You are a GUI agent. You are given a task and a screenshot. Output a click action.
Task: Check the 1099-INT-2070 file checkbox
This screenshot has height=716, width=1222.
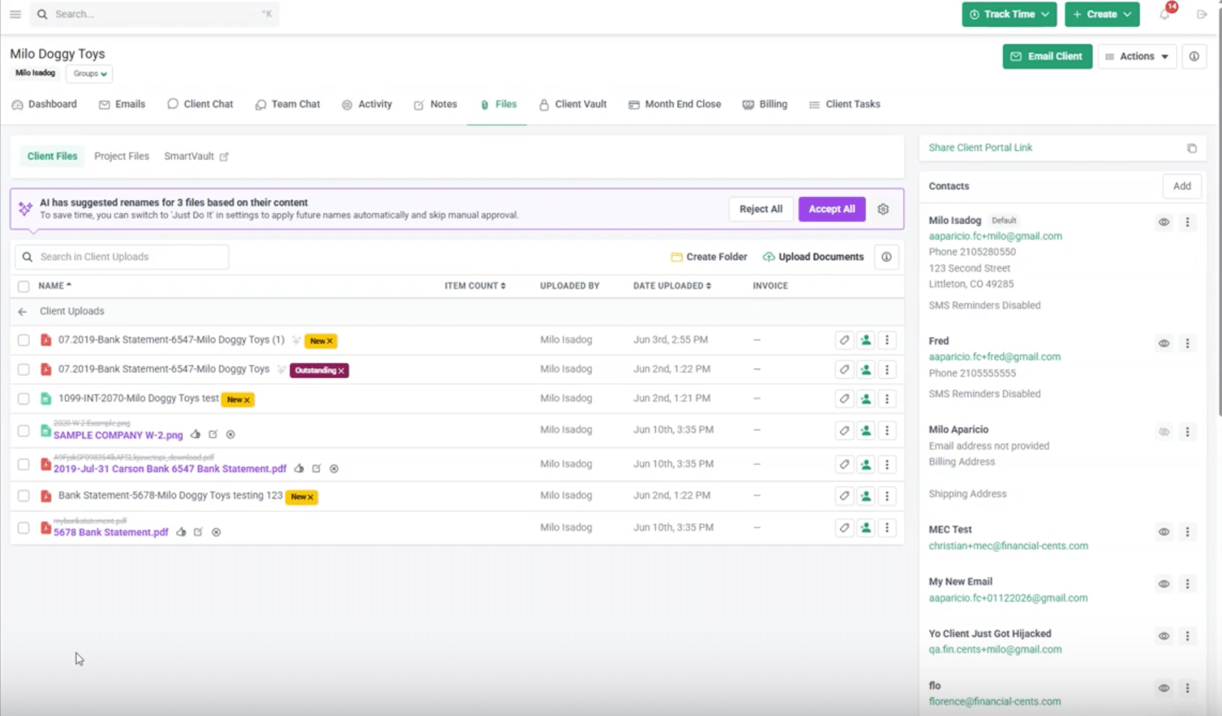coord(23,399)
